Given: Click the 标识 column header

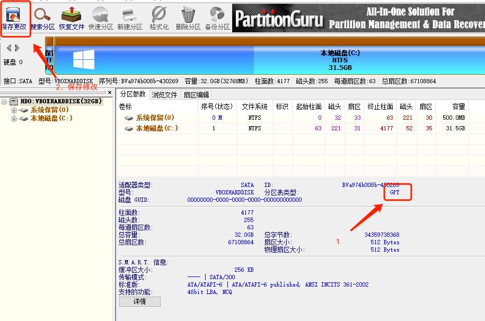Looking at the screenshot, I should (x=282, y=106).
